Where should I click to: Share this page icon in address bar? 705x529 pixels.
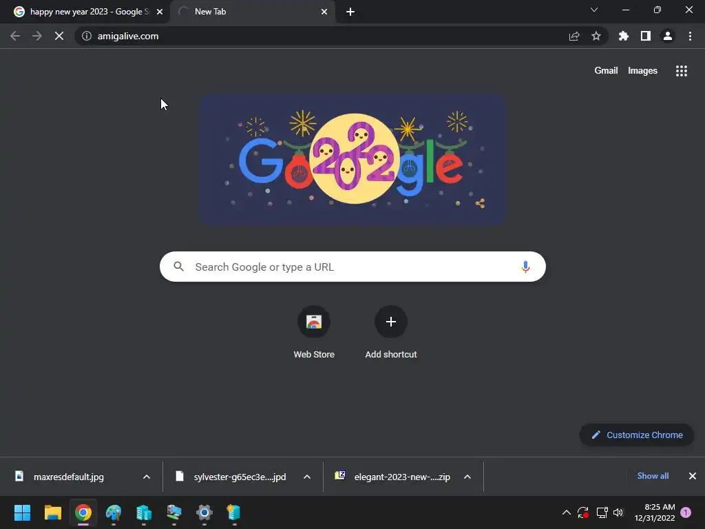point(574,36)
